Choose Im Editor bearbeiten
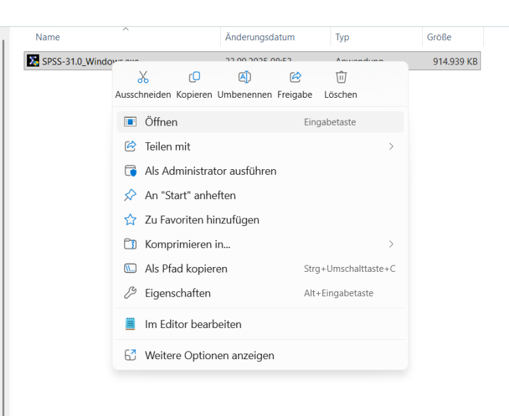The width and height of the screenshot is (509, 416). (x=260, y=324)
